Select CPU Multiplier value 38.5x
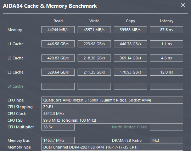The height and width of the screenshot is (151, 191). (58, 127)
